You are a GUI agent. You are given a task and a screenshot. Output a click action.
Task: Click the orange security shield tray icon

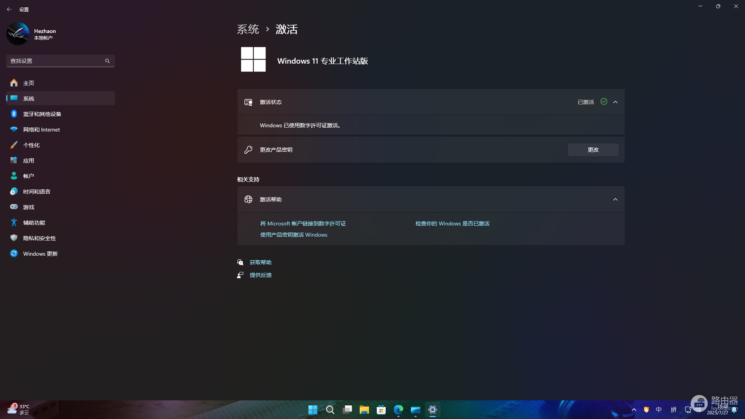(x=646, y=410)
